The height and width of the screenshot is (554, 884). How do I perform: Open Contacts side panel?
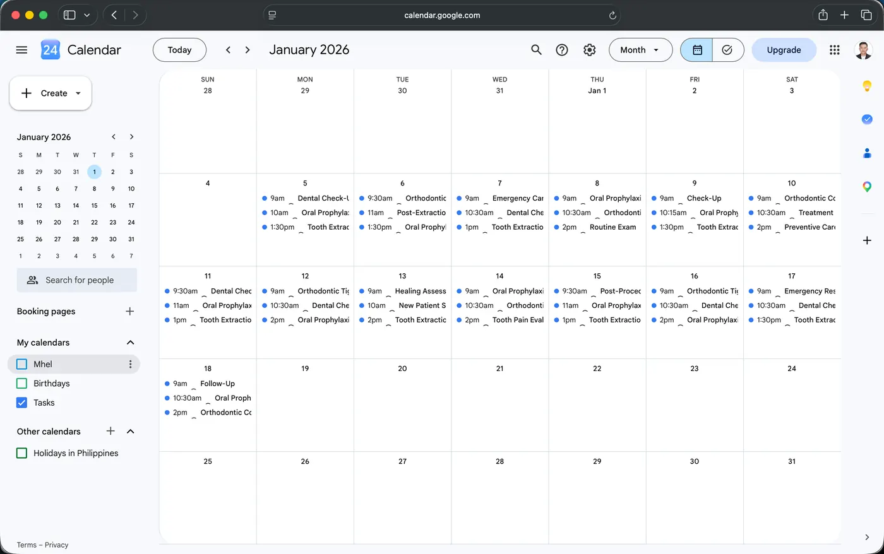[x=867, y=153]
